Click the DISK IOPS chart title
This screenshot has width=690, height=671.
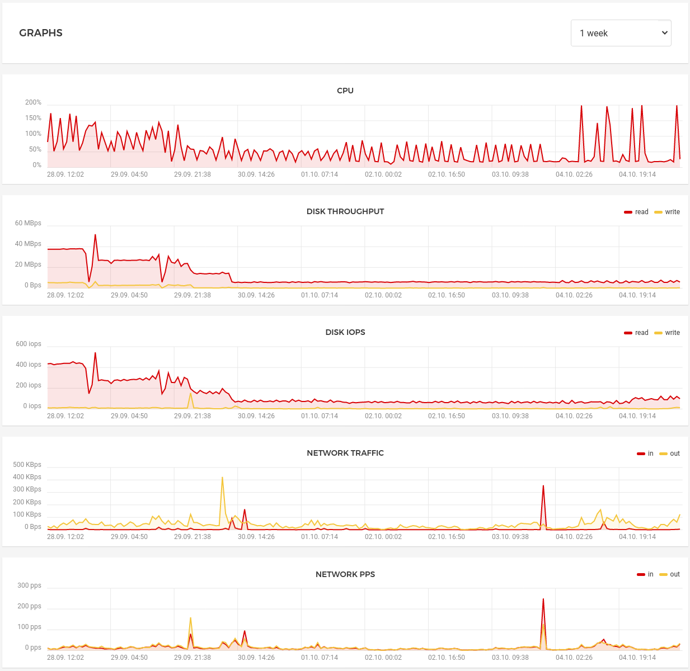(x=345, y=332)
